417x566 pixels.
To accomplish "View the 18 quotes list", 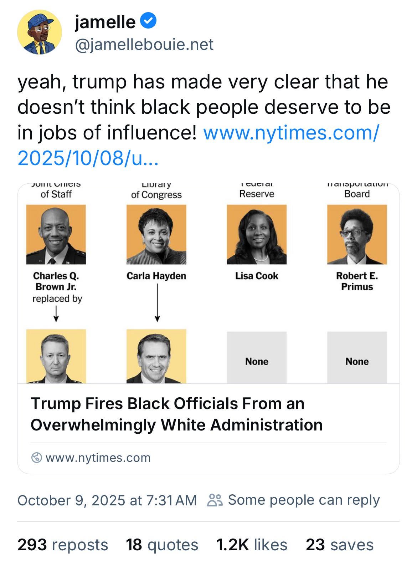I will click(162, 545).
